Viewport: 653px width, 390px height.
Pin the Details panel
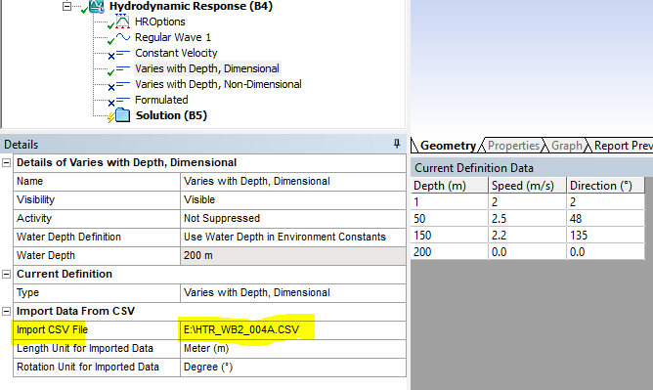click(397, 144)
